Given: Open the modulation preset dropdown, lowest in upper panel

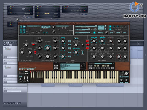Looking at the screenshot, I should tap(89, 32).
